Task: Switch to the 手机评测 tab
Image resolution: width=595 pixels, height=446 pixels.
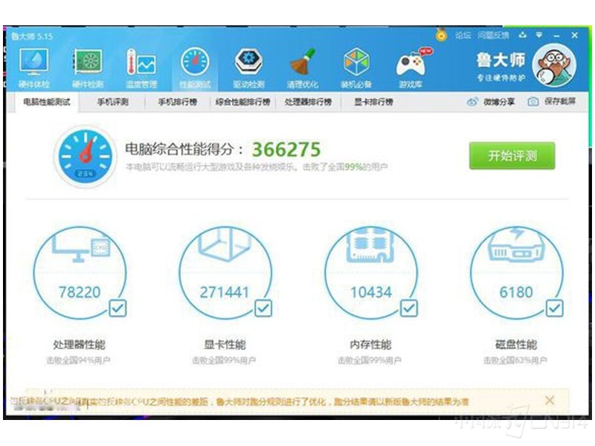Action: click(x=112, y=102)
